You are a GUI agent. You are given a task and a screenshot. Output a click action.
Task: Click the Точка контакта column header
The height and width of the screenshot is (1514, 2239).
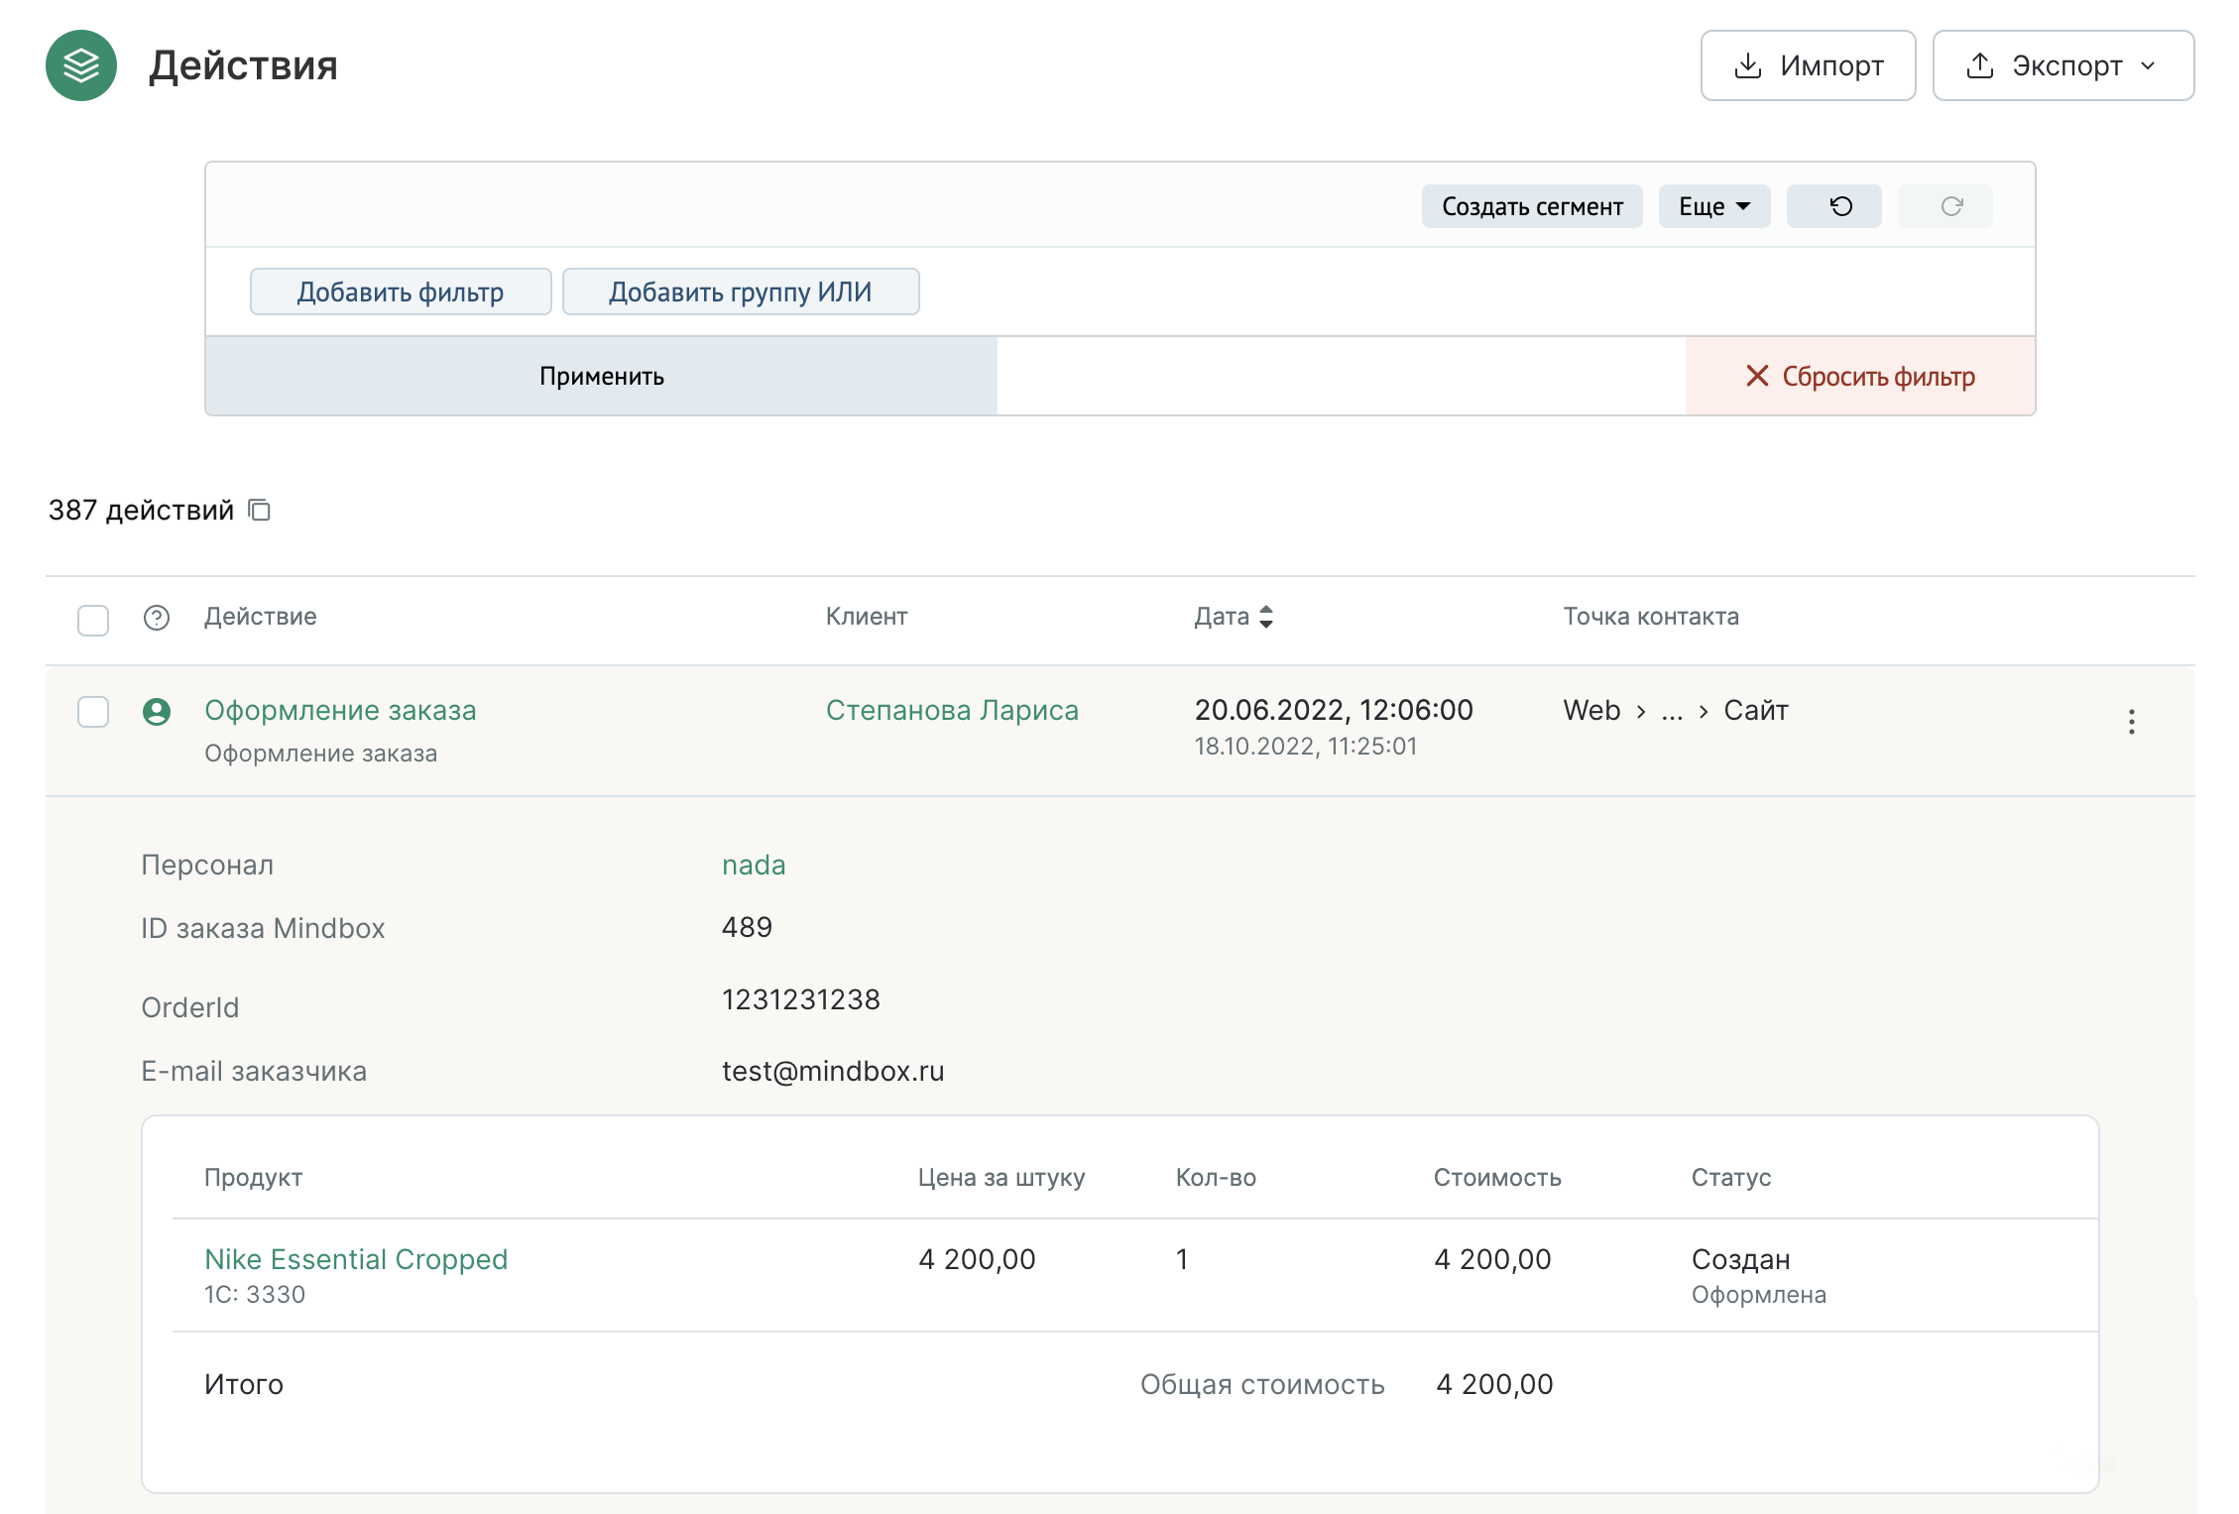(1651, 617)
